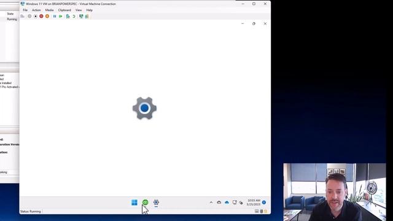
Task: Click the blue OneDrive tray icon
Action: [227, 203]
